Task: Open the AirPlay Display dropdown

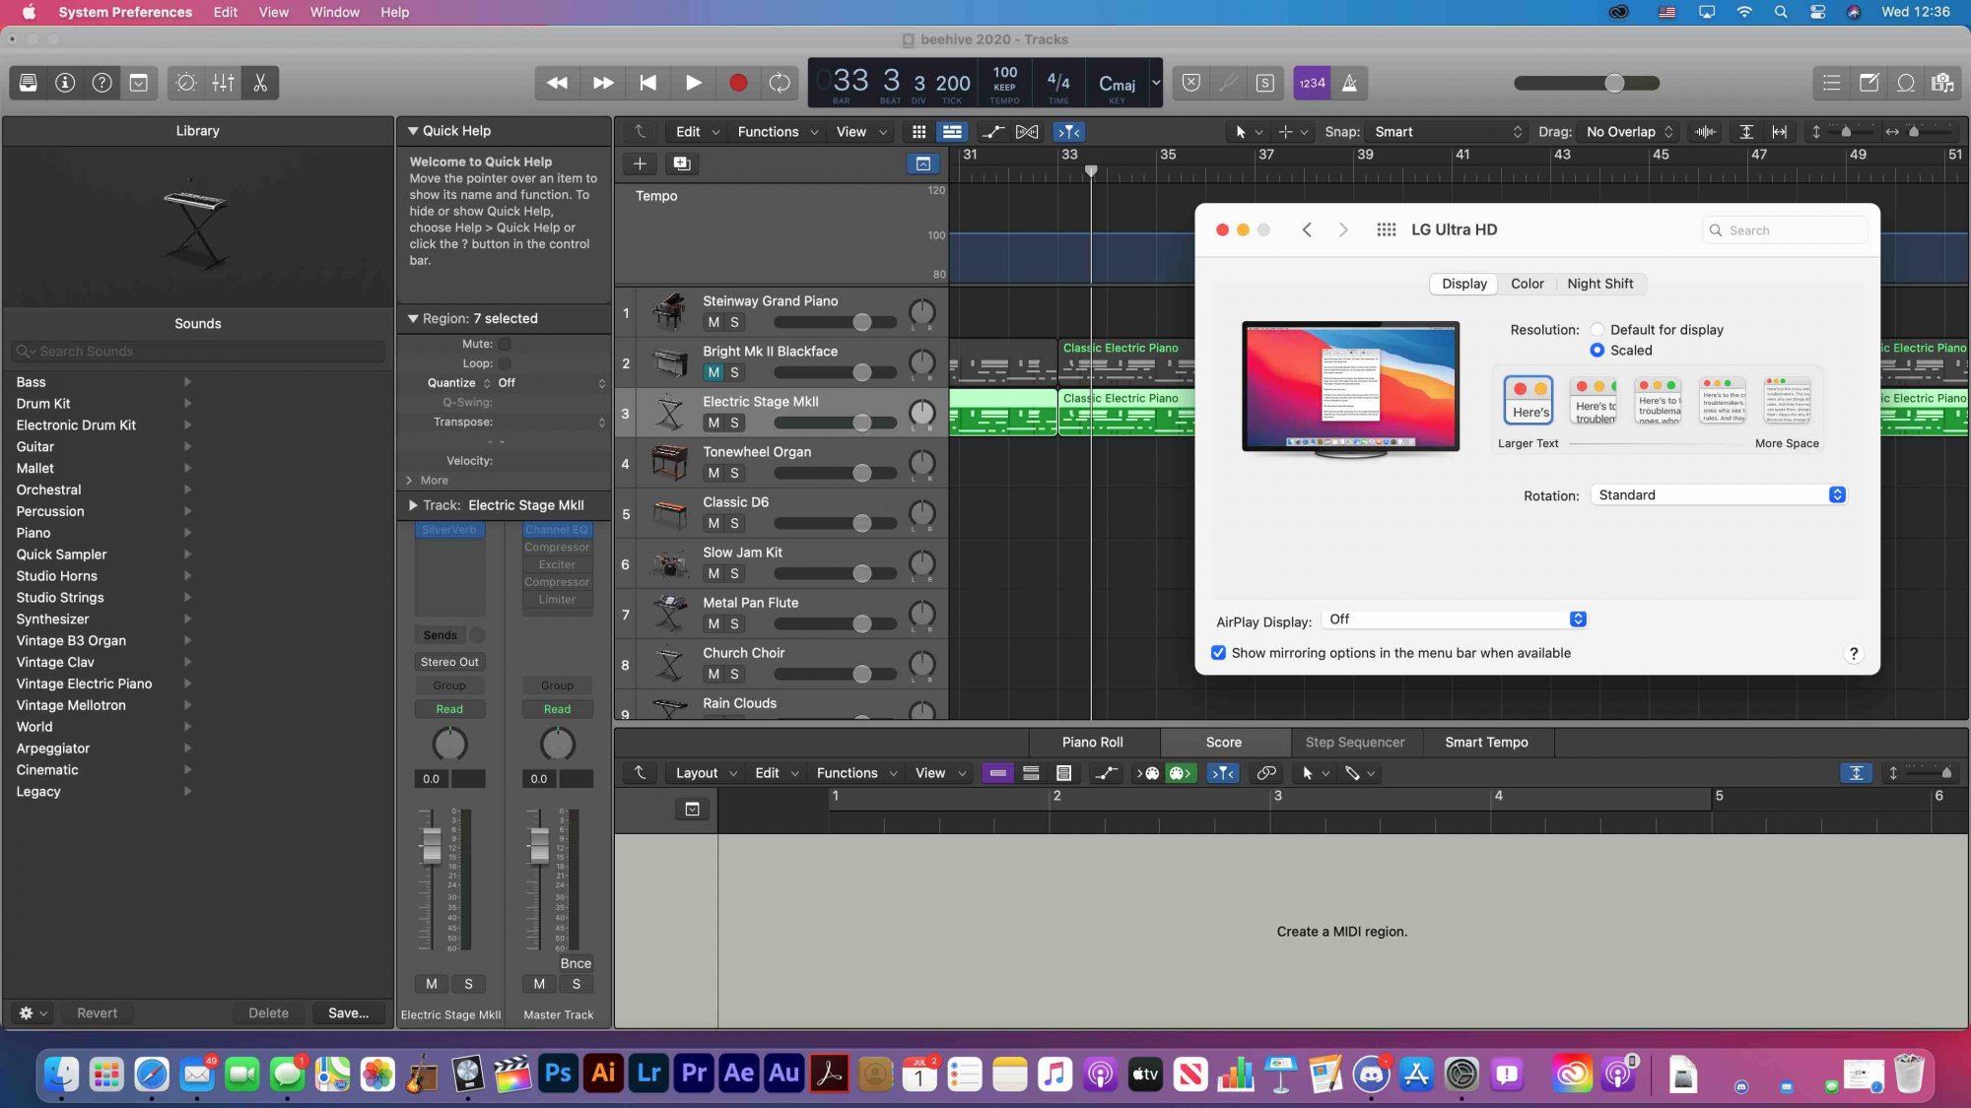Action: (1454, 619)
